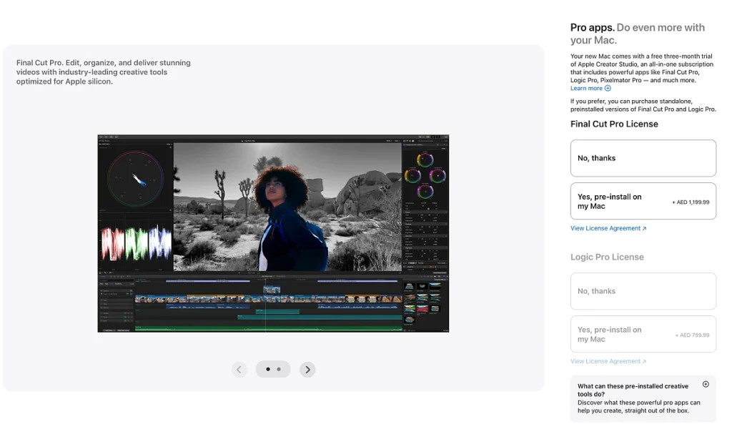
Task: Click the RGB waveform scope in the screenshot
Action: tap(136, 243)
